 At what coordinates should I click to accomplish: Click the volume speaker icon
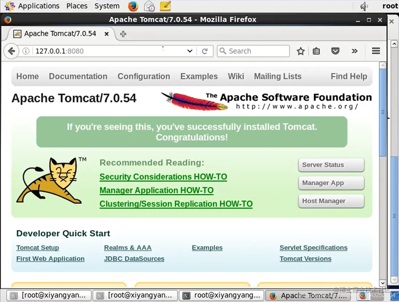[x=364, y=6]
